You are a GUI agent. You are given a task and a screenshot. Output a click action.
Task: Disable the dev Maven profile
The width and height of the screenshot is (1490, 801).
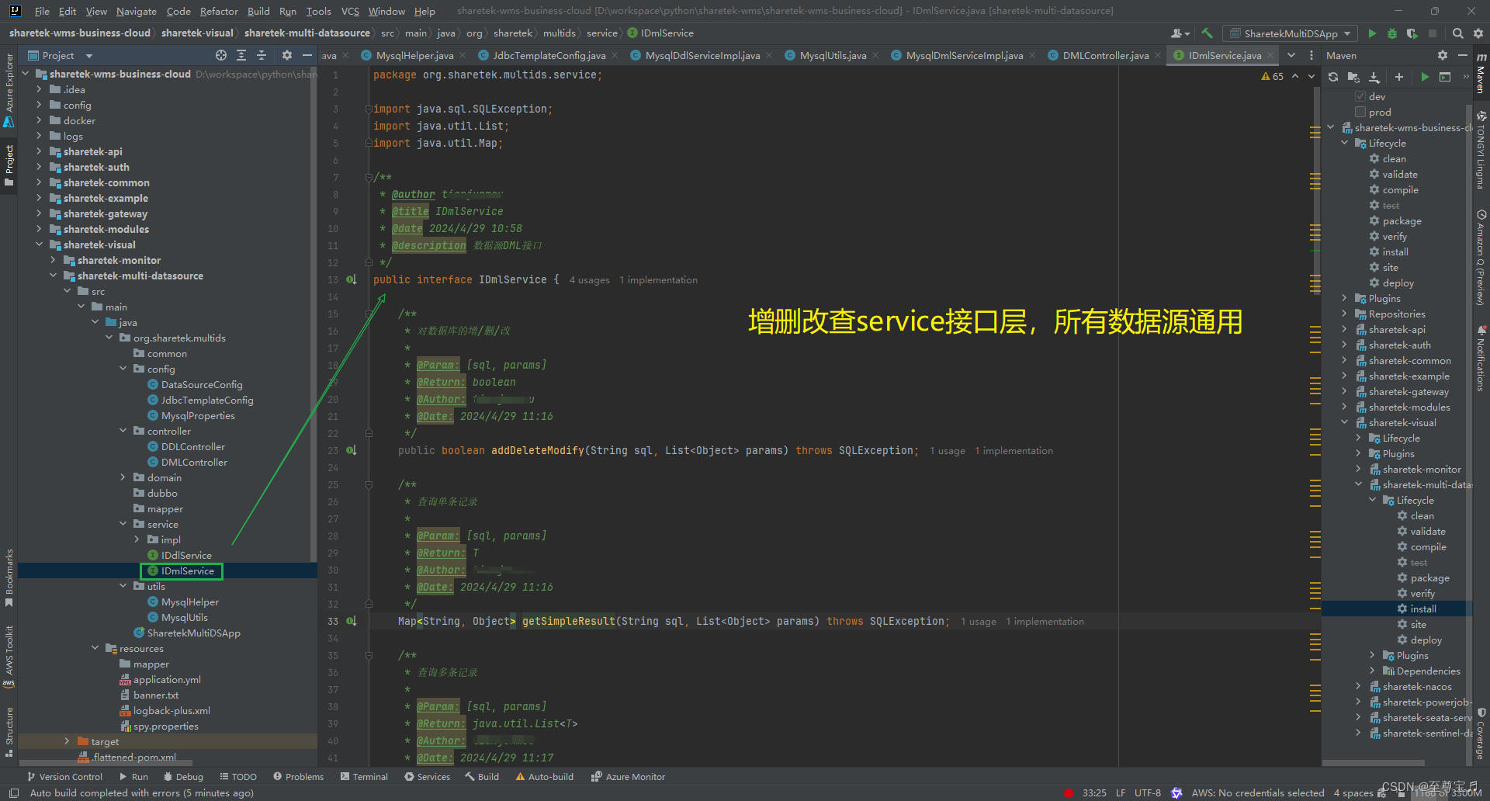click(x=1360, y=96)
